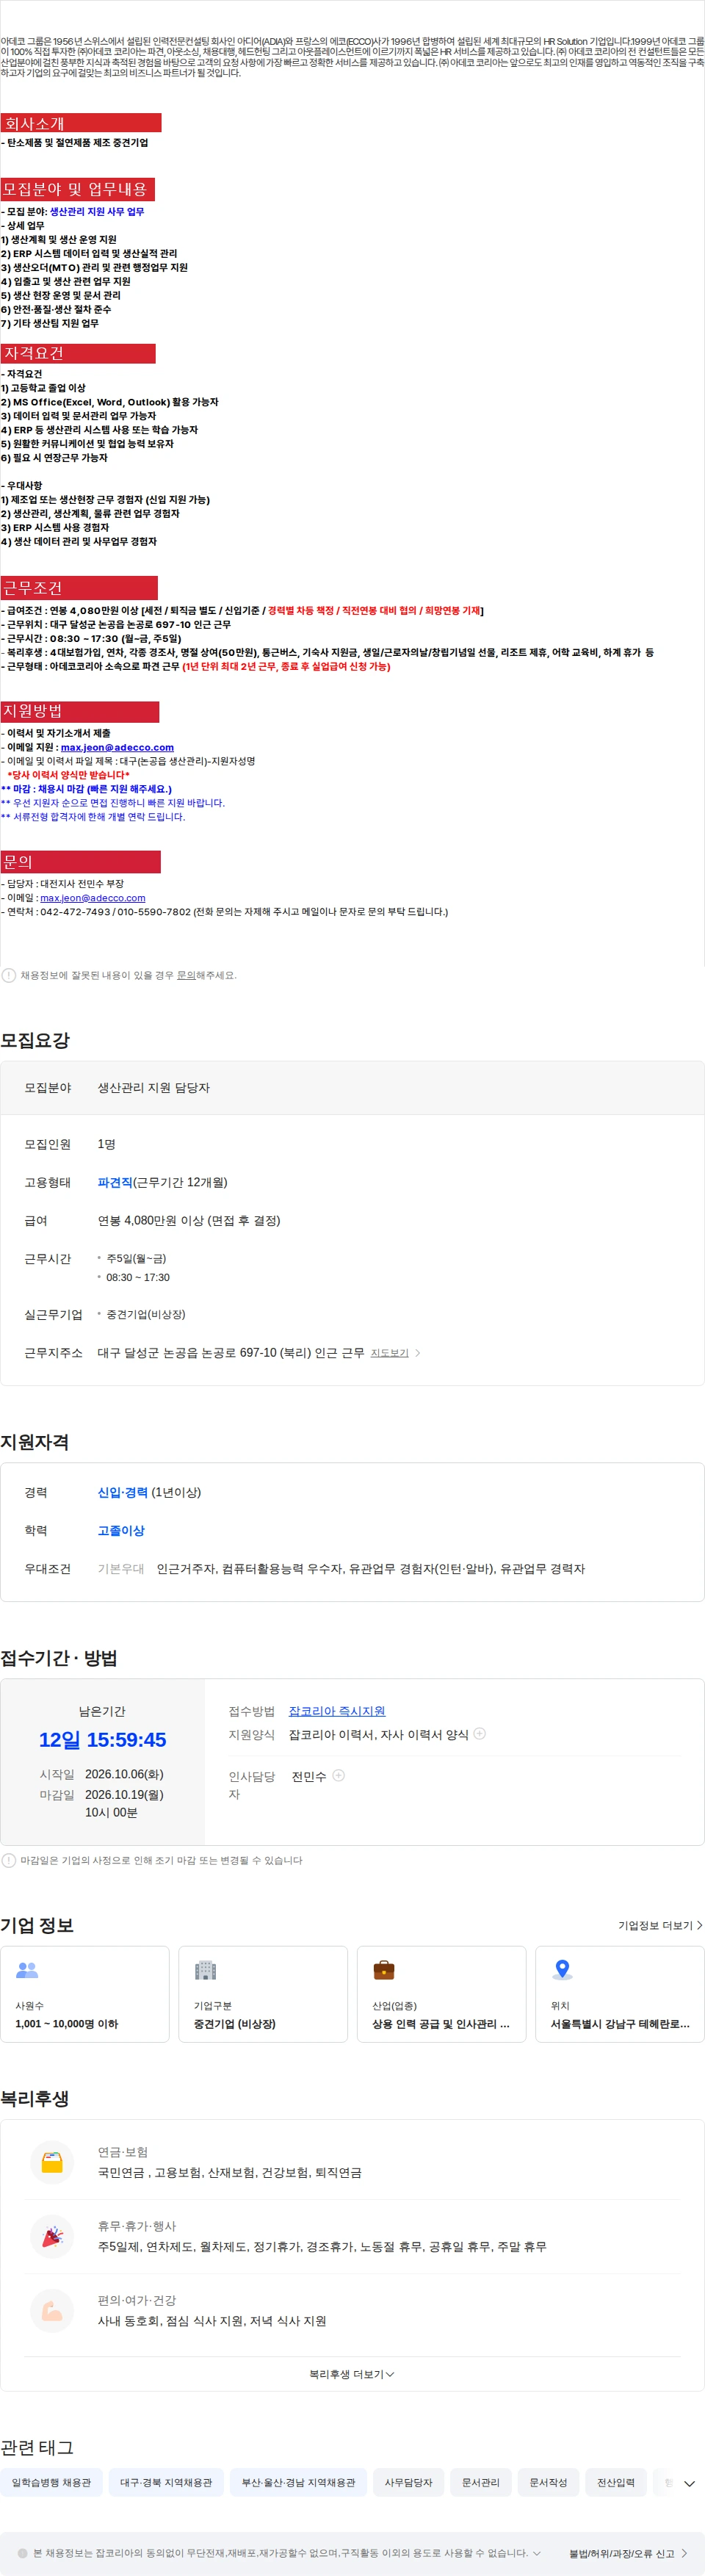Click the red 당사 이력서 양식만 받습니다 text

(69, 775)
